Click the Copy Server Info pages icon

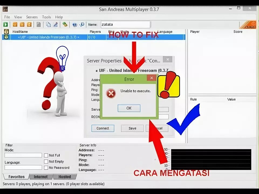coord(48,25)
